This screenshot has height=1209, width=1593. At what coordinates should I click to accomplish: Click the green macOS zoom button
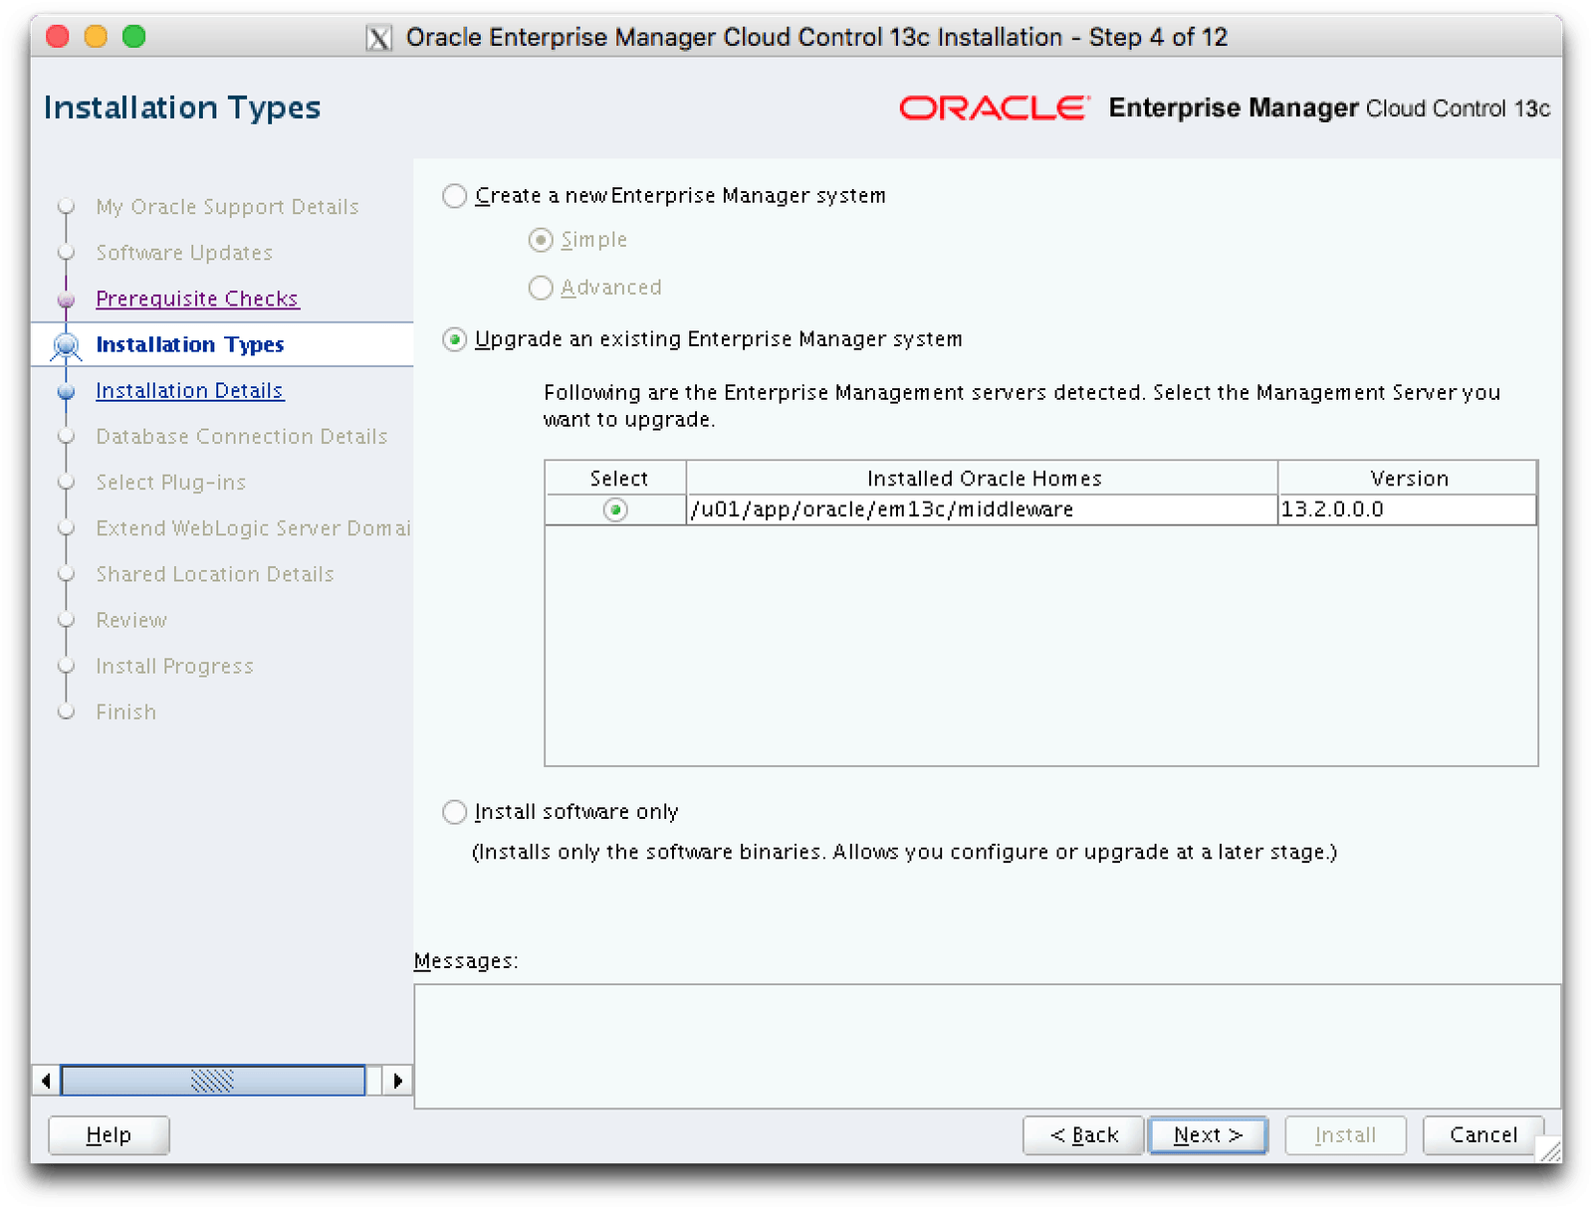coord(134,37)
